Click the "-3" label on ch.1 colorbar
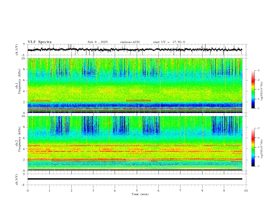 [x=258, y=70]
